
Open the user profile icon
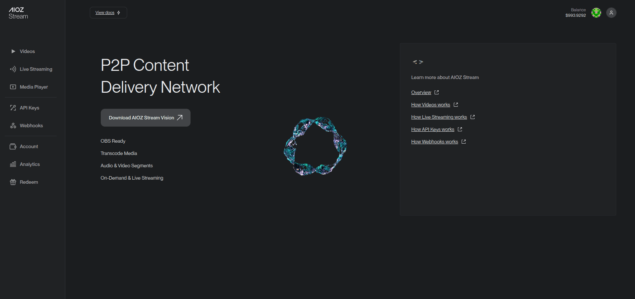[x=611, y=13]
